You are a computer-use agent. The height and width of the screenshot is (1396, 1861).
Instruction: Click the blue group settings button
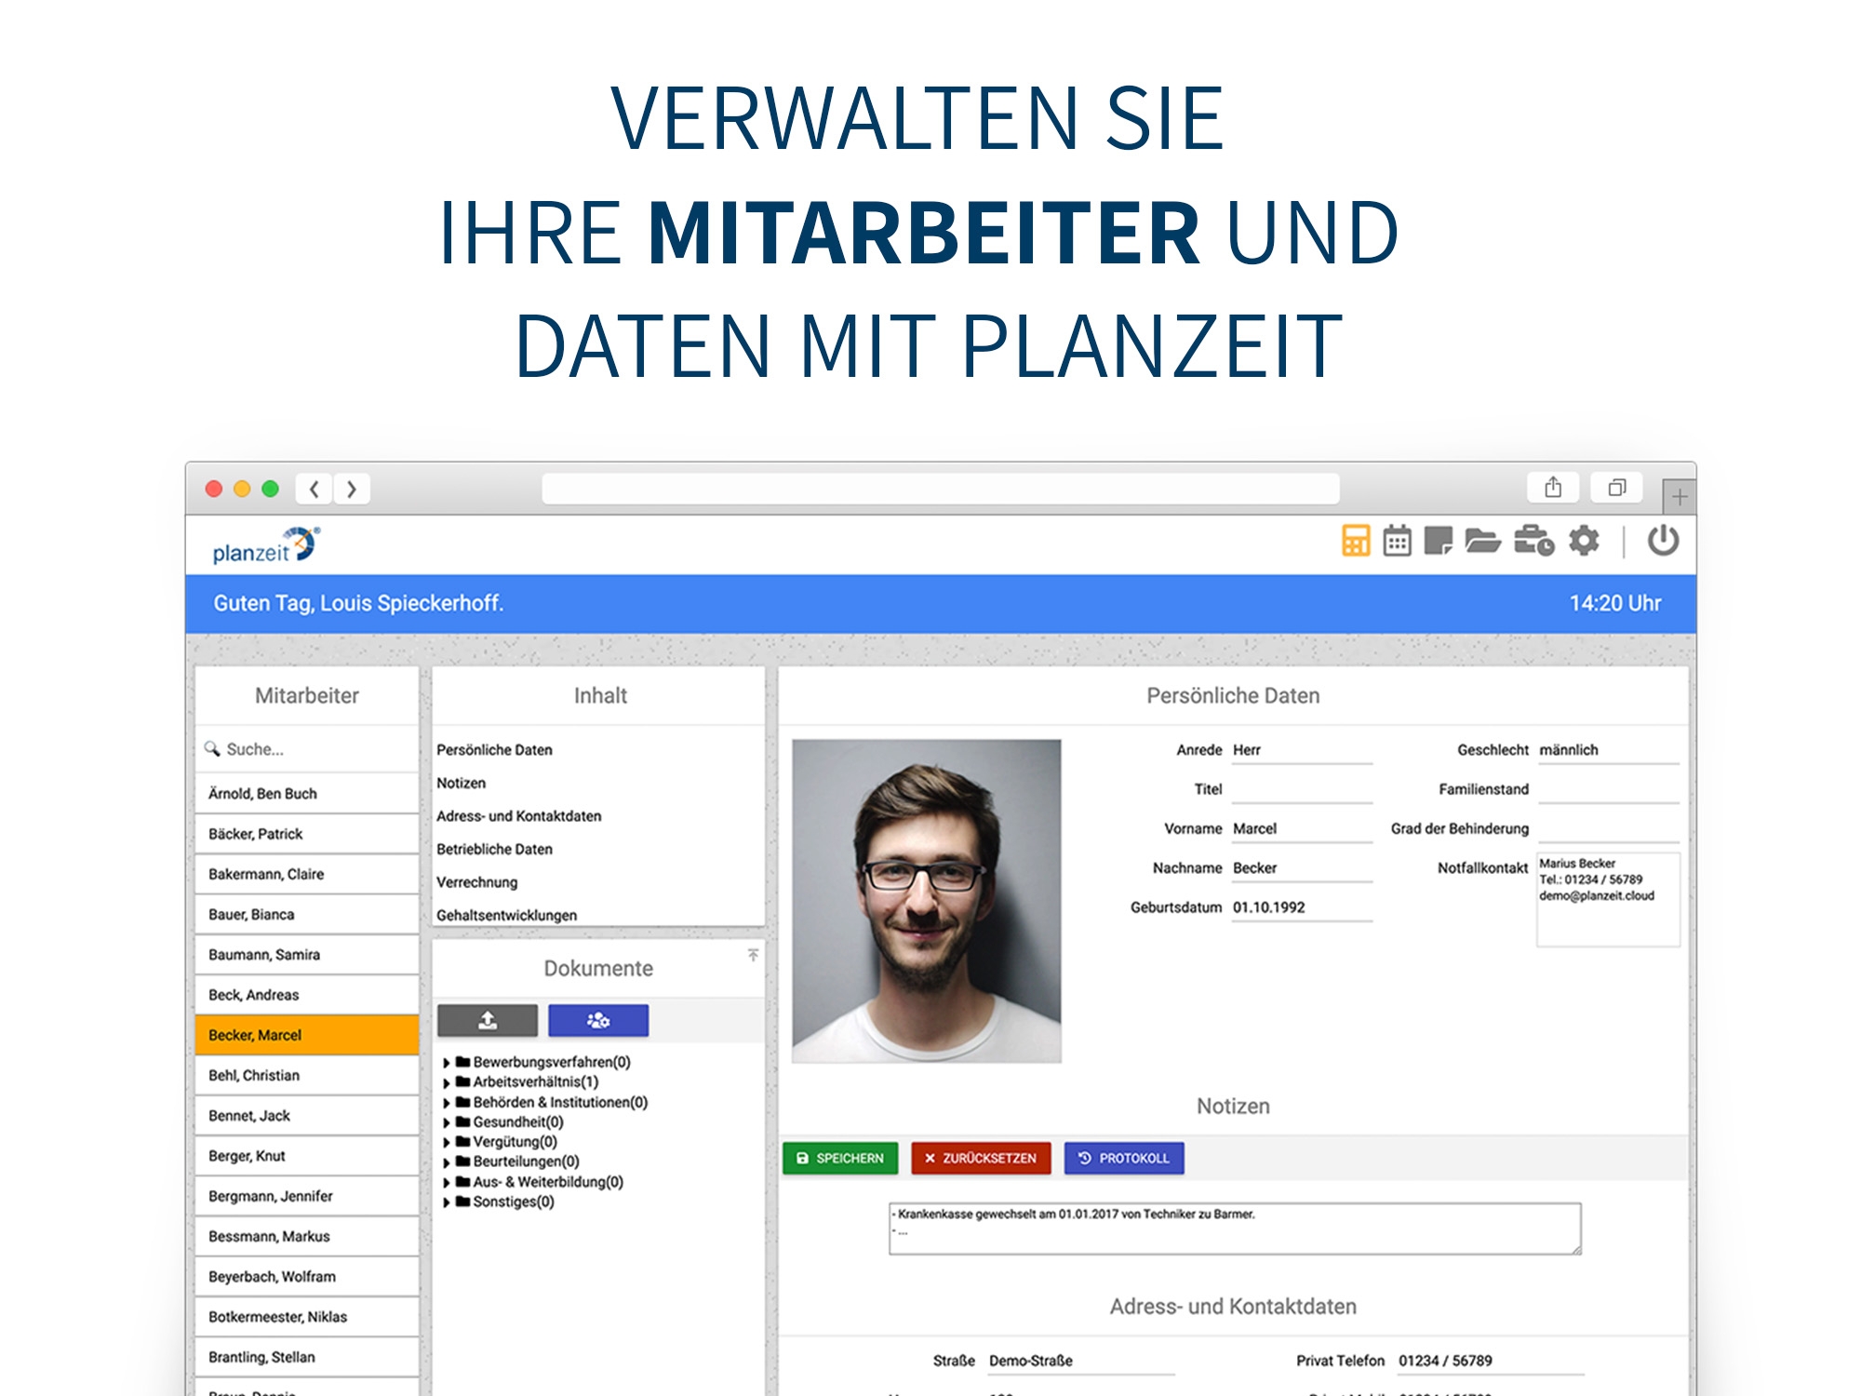coord(598,1021)
